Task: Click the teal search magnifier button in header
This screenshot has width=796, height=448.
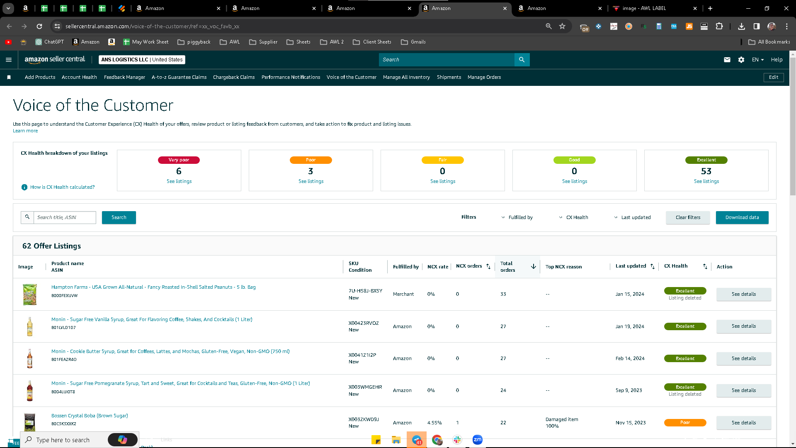Action: (522, 60)
